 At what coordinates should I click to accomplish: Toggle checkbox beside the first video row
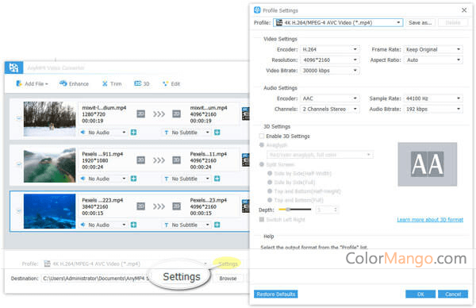click(18, 117)
